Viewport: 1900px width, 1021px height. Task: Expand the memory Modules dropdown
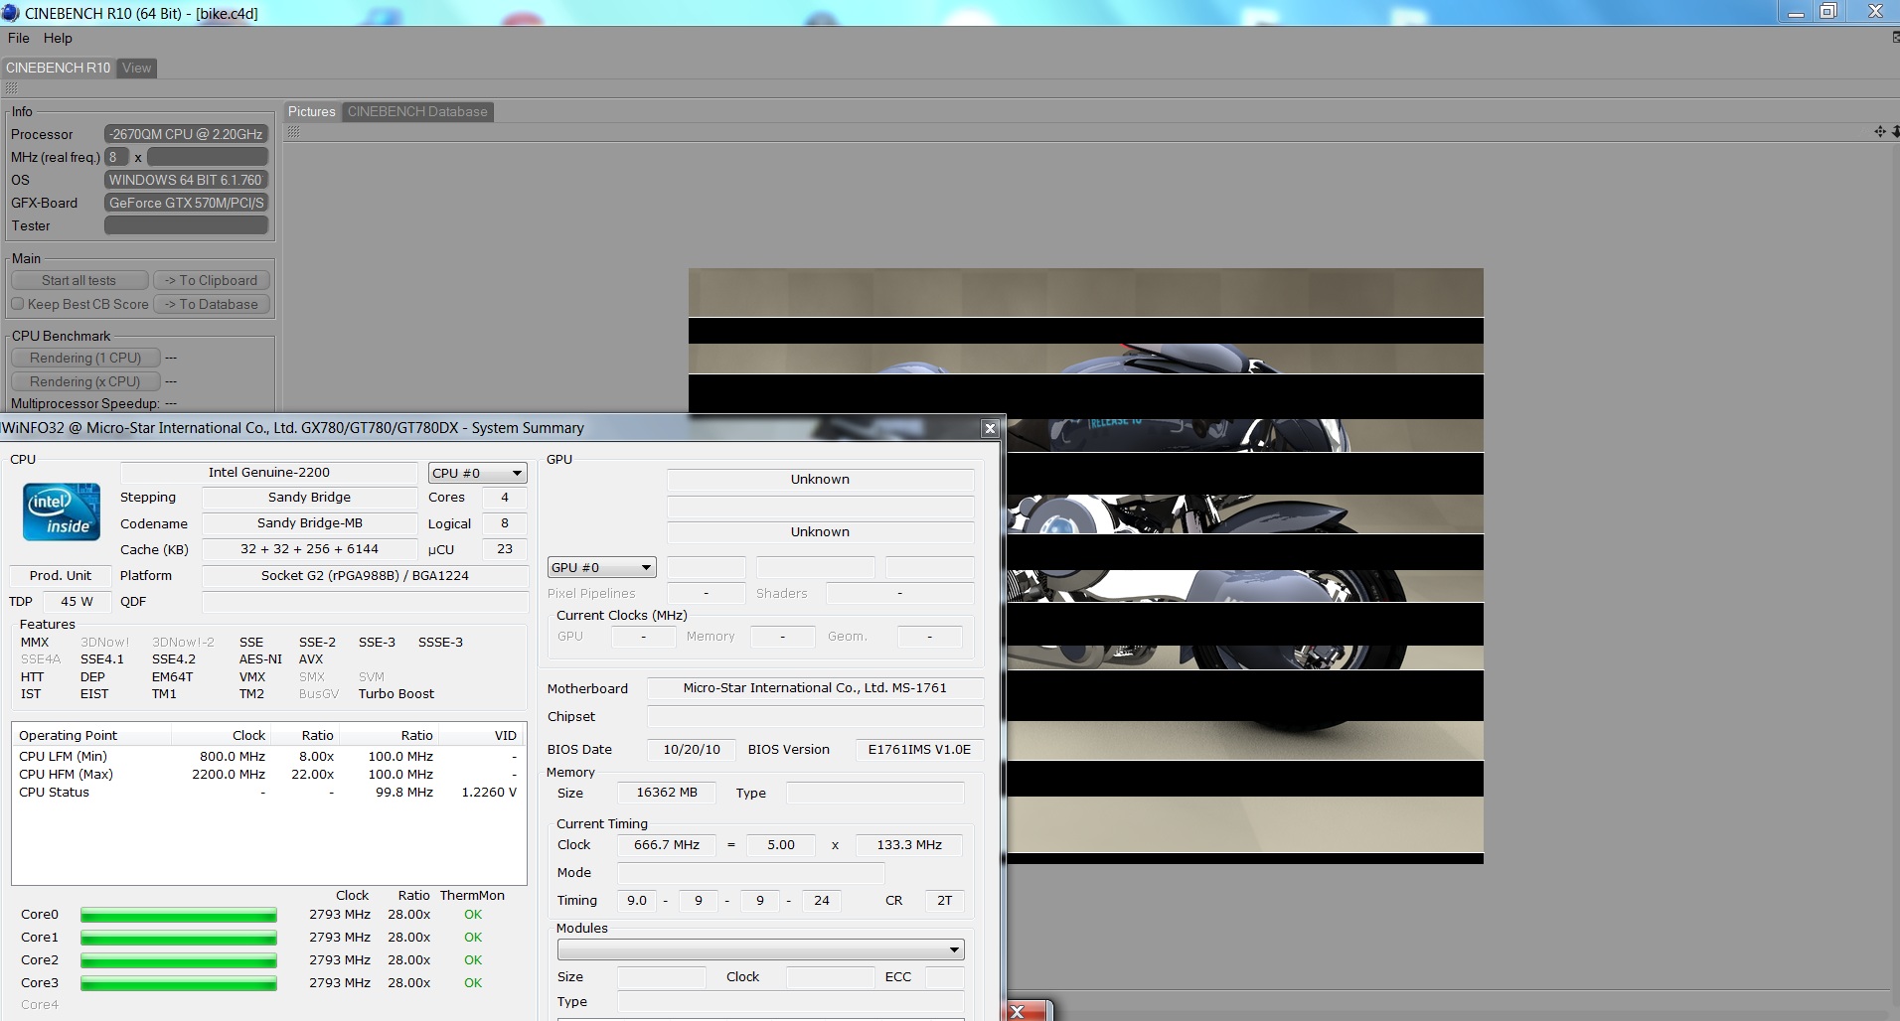coord(760,949)
